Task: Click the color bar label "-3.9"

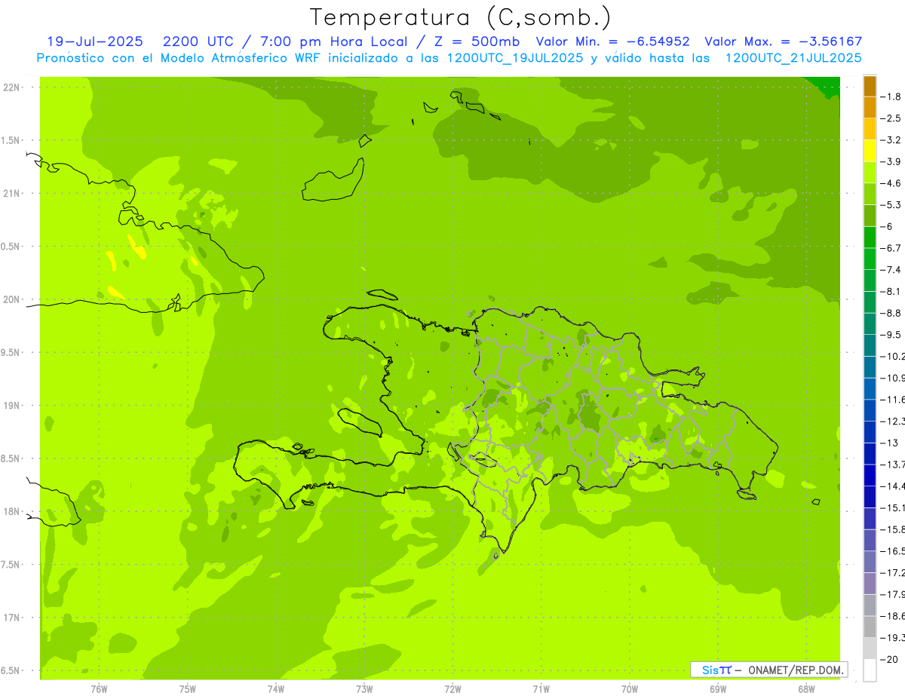Action: coord(891,161)
